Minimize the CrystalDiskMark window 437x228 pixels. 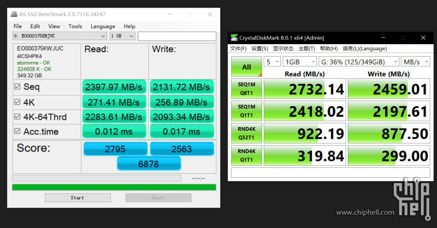pyautogui.click(x=383, y=37)
